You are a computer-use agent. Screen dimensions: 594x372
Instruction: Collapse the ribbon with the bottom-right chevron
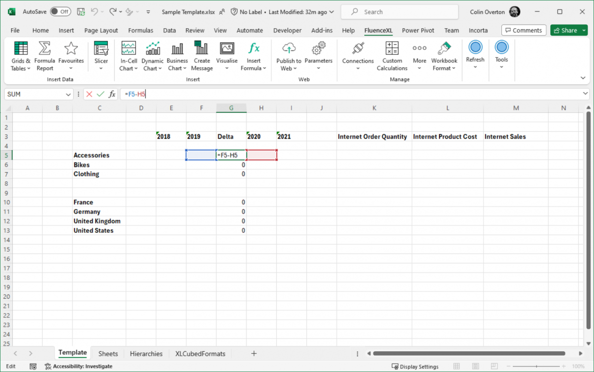pyautogui.click(x=583, y=78)
